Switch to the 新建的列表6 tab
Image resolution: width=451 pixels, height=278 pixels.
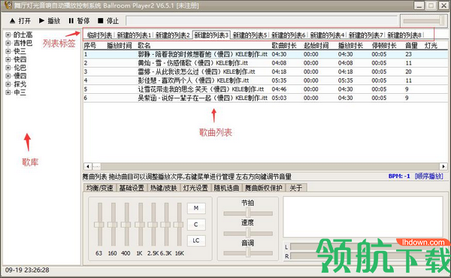[x=288, y=35]
